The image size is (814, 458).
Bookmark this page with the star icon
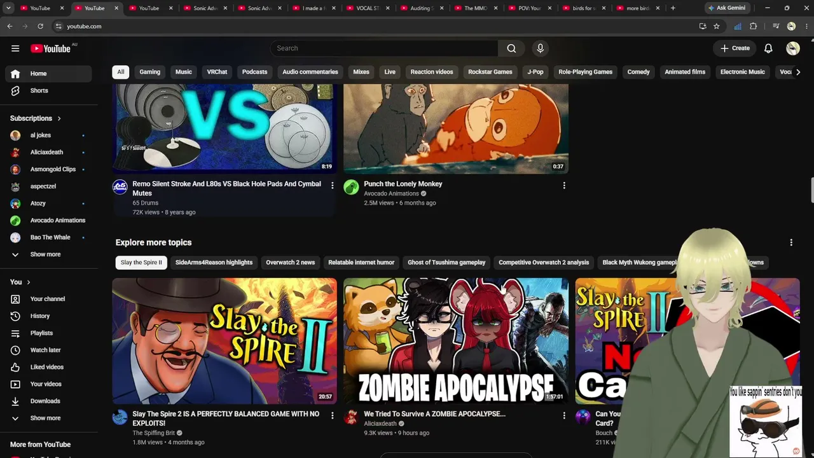717,26
